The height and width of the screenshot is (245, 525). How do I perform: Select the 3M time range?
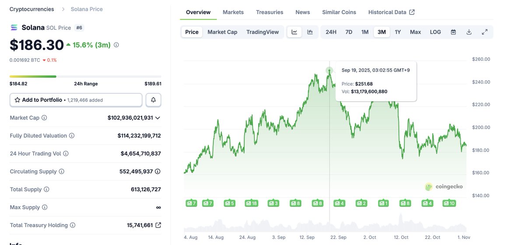point(381,32)
